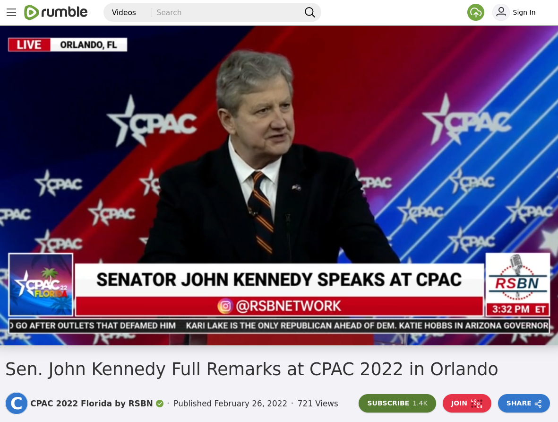Click the Sign In link
The width and height of the screenshot is (558, 422).
point(524,12)
